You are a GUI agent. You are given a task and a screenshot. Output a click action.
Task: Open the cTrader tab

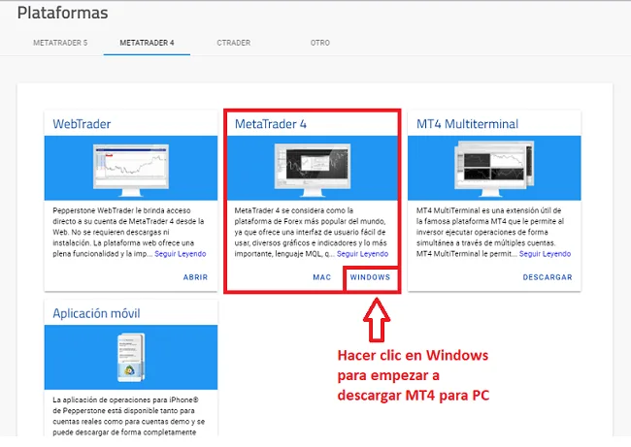(233, 43)
